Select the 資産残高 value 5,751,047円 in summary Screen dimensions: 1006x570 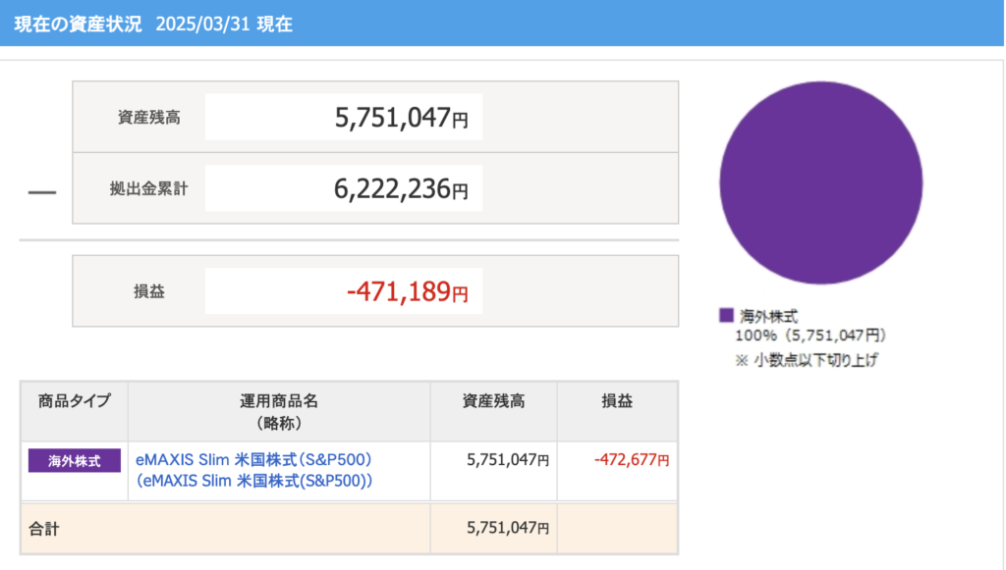click(401, 119)
